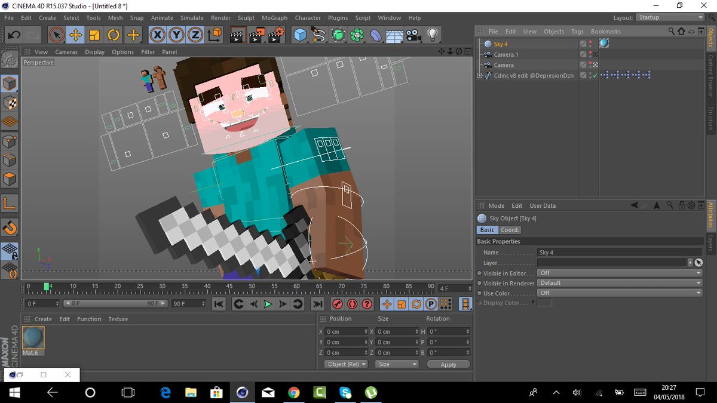
Task: Open the Use Color dropdown
Action: coord(620,293)
